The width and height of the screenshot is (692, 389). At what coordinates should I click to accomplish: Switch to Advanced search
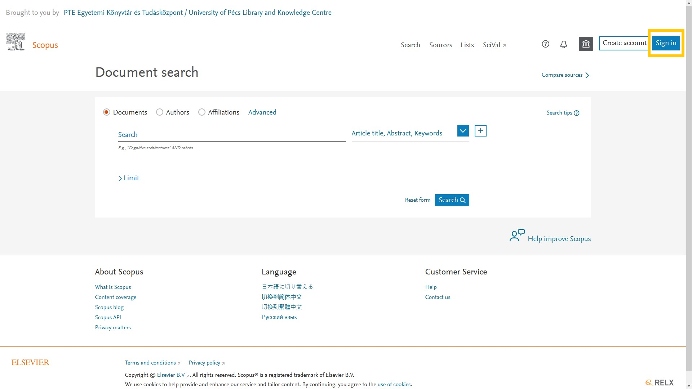tap(262, 112)
